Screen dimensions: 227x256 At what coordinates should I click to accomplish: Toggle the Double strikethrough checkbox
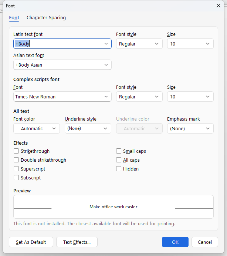16,160
